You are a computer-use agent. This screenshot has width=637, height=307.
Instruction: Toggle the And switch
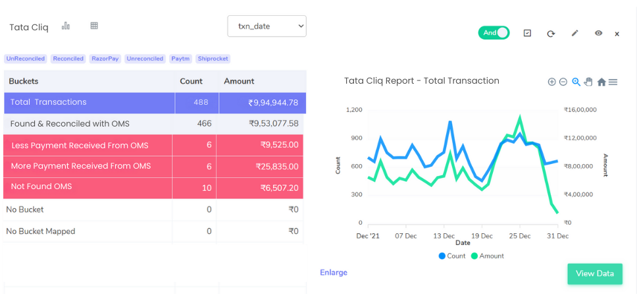tap(494, 33)
